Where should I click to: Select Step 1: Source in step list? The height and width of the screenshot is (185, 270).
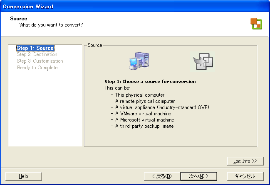[x=35, y=48]
